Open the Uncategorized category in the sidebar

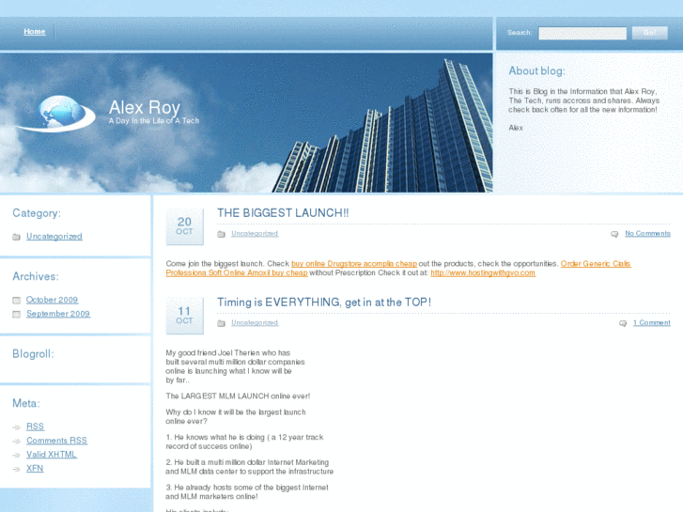point(54,236)
